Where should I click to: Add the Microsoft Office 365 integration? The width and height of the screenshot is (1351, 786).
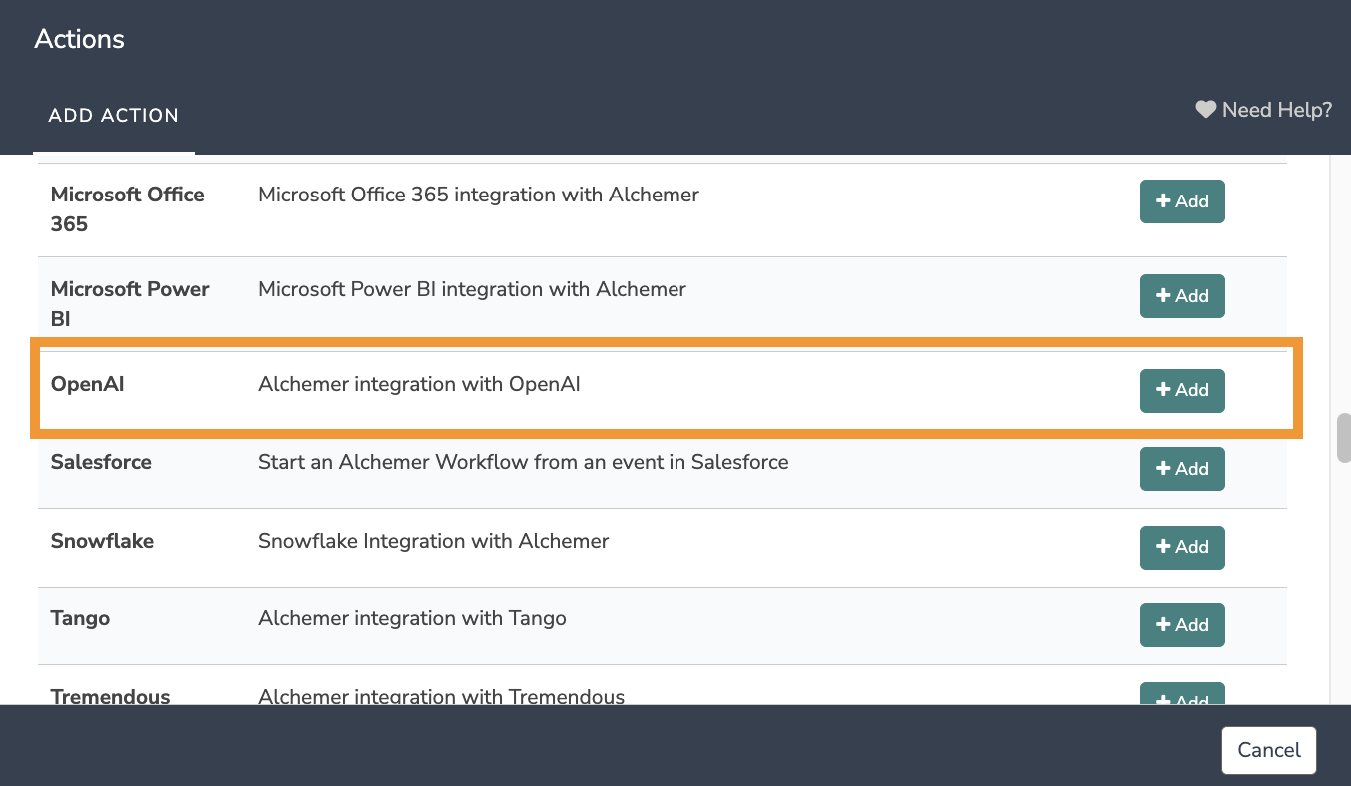tap(1182, 201)
